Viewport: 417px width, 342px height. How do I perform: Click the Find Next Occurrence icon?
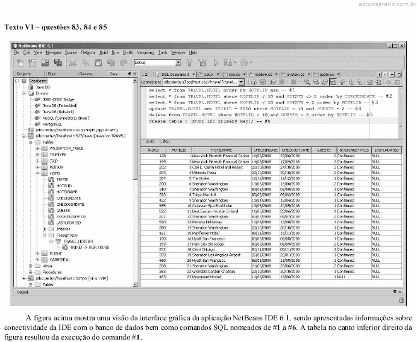(x=324, y=82)
